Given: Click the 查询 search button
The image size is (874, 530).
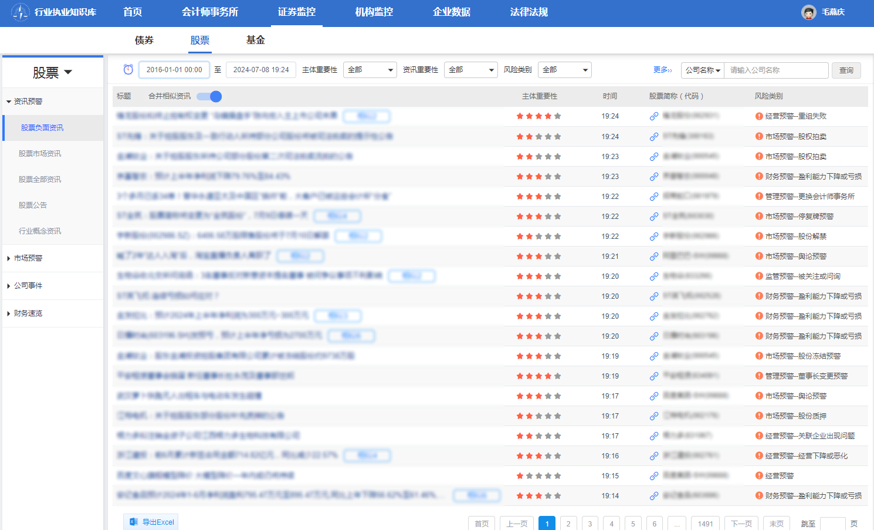Looking at the screenshot, I should point(846,70).
